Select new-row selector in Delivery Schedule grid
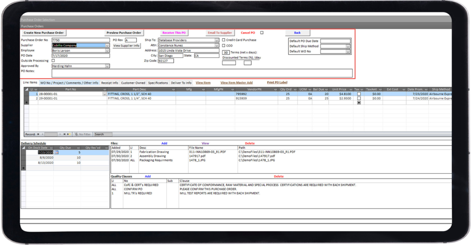This screenshot has width=471, height=245. 23,168
